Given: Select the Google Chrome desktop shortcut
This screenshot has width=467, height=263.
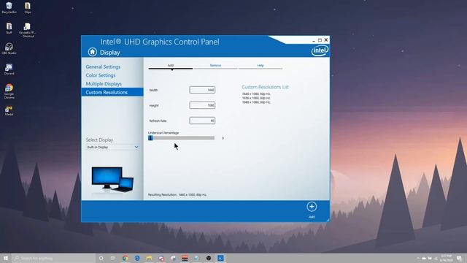Looking at the screenshot, I should pyautogui.click(x=9, y=91).
